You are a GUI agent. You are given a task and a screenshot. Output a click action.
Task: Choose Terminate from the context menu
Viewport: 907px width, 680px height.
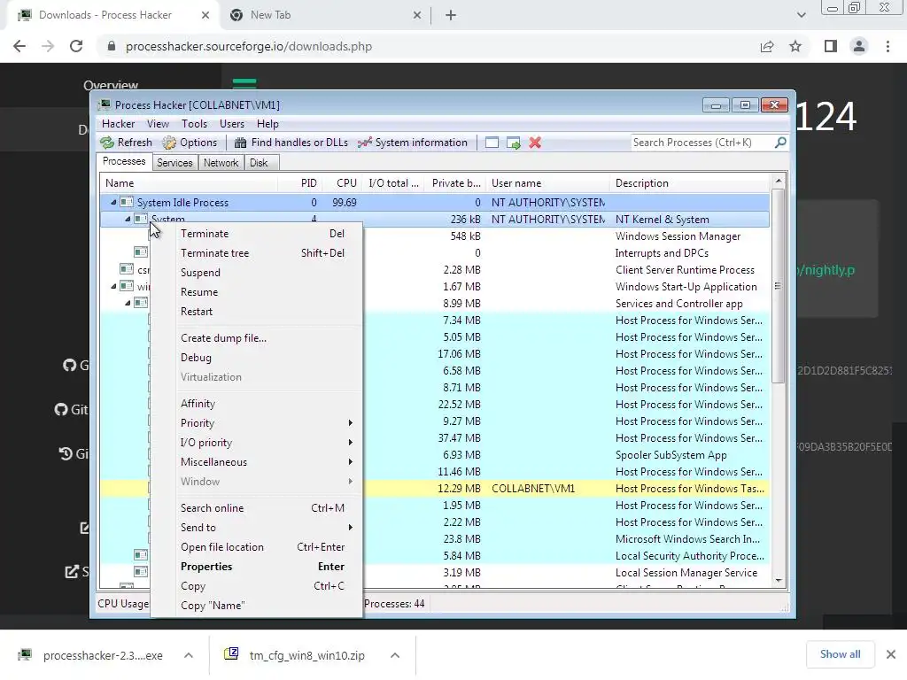[256, 234]
